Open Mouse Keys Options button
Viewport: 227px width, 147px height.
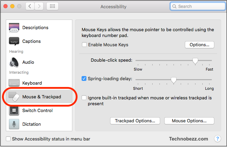click(200, 45)
